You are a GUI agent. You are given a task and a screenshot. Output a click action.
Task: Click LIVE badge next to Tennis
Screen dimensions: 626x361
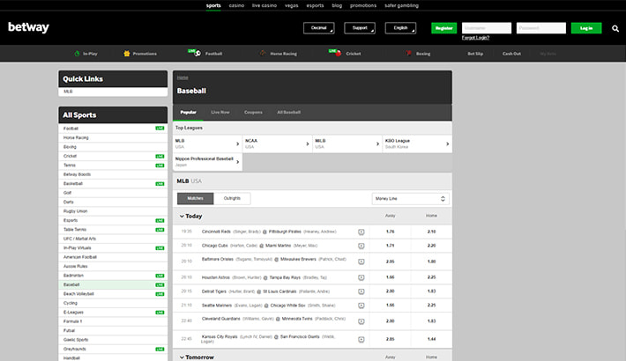tap(160, 166)
